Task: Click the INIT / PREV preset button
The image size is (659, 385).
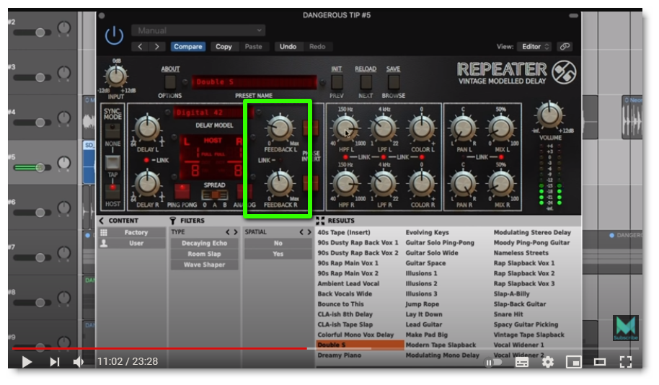Action: click(337, 82)
